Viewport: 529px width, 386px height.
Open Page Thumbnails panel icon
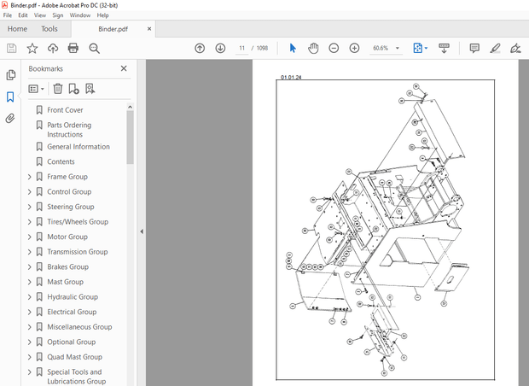click(x=10, y=75)
